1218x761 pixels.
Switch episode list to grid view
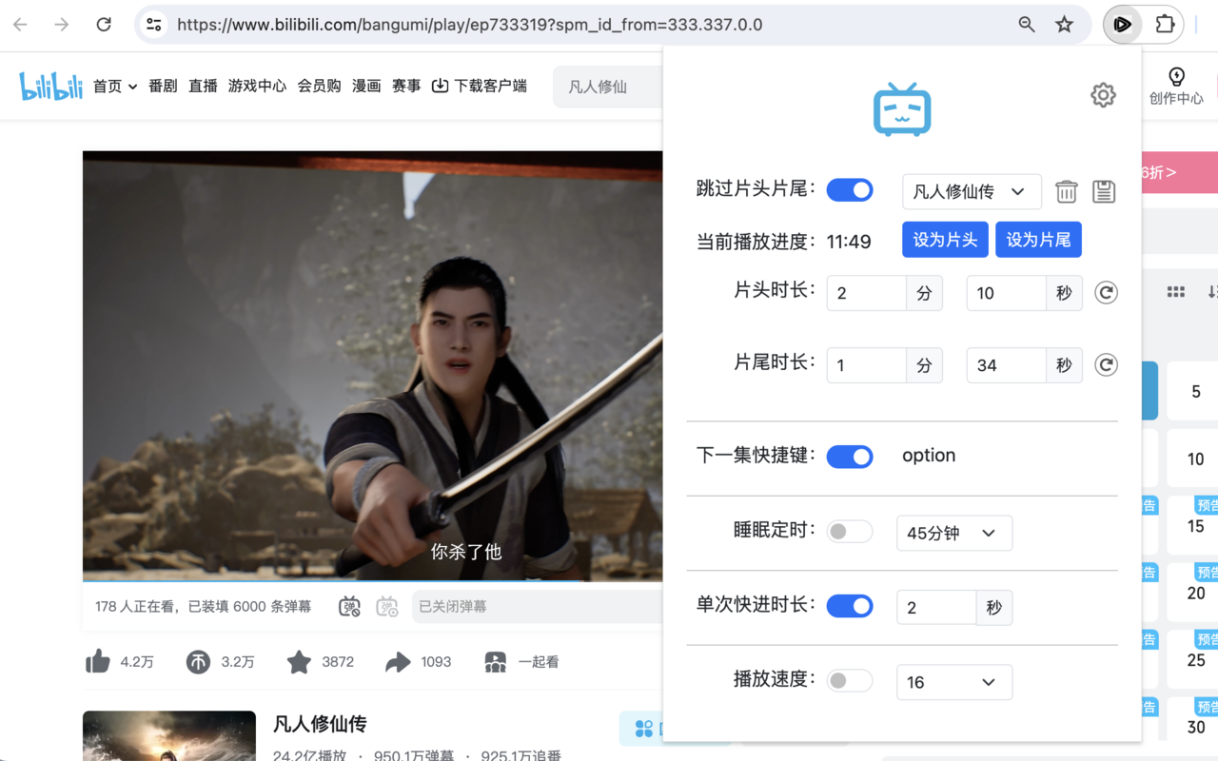[1176, 292]
